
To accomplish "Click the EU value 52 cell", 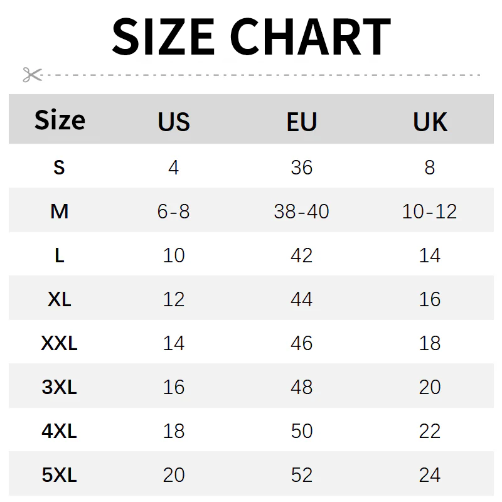I will tap(302, 475).
